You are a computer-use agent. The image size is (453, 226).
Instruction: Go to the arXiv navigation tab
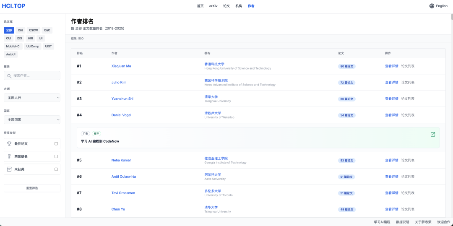click(x=213, y=6)
